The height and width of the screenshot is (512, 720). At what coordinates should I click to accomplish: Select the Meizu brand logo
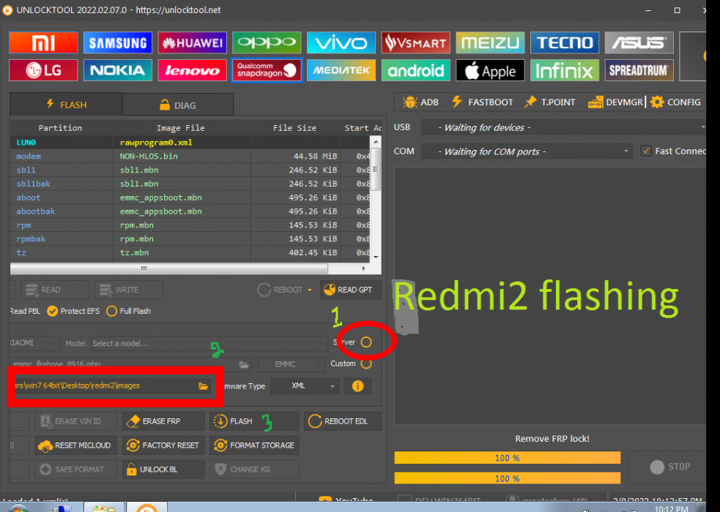tap(490, 42)
